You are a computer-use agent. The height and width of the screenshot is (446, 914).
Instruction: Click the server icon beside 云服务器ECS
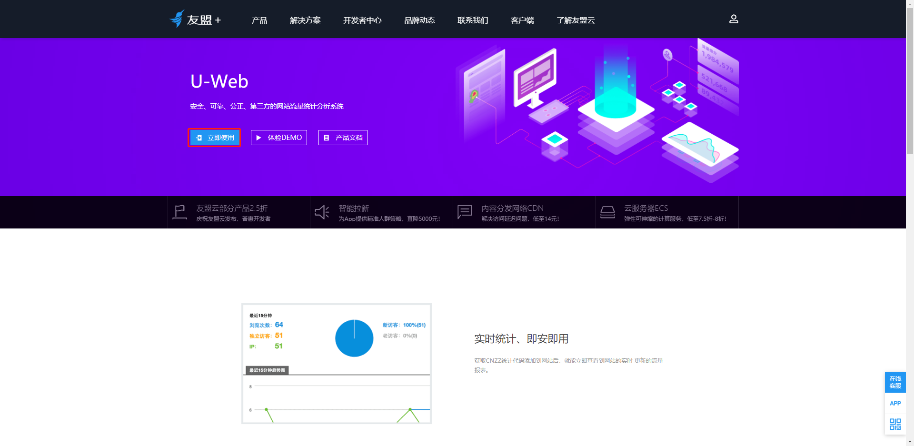[607, 212]
